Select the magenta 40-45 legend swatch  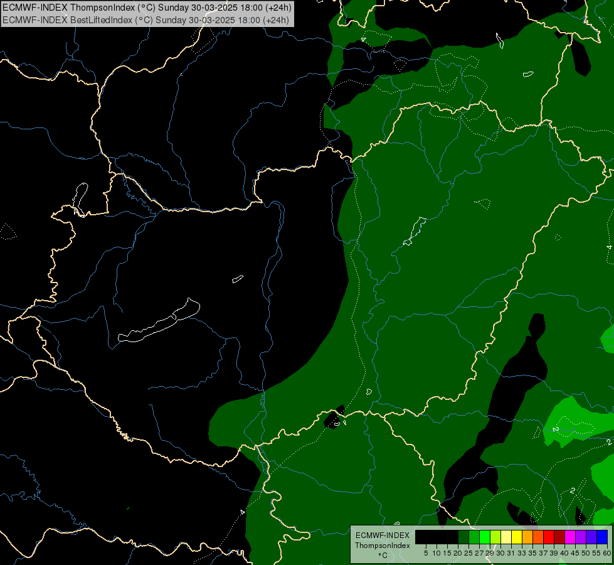click(x=569, y=537)
